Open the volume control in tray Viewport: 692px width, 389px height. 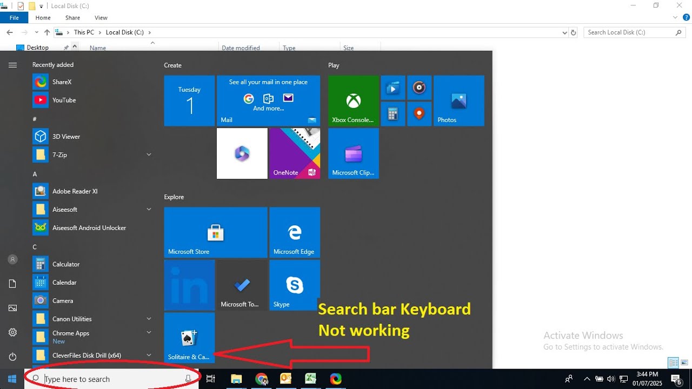[611, 379]
